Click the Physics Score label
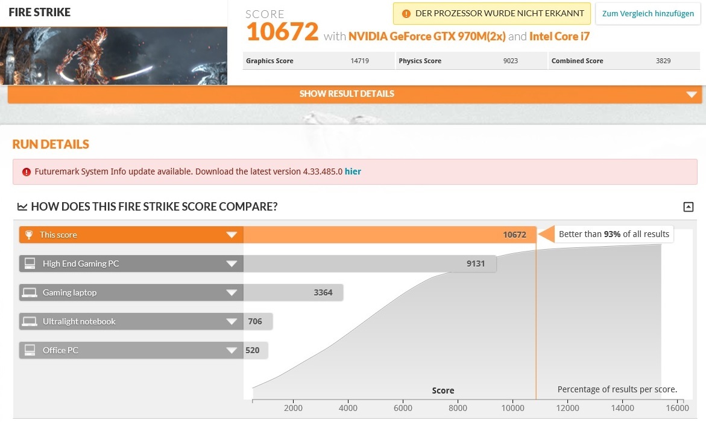Viewport: 706px width, 423px height. pos(420,61)
